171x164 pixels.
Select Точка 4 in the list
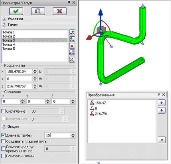35,45
